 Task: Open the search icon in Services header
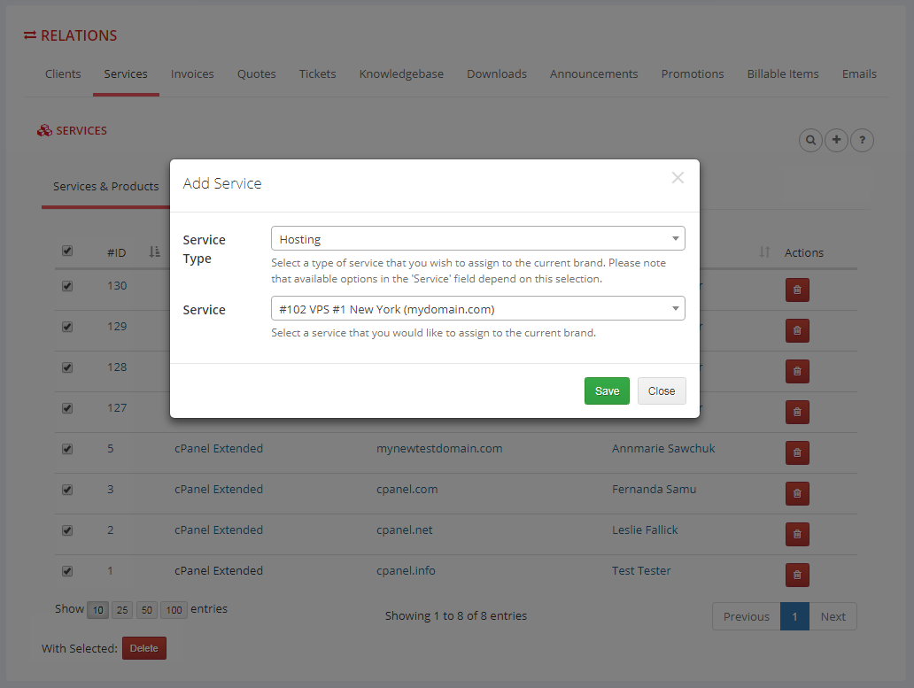pos(810,140)
